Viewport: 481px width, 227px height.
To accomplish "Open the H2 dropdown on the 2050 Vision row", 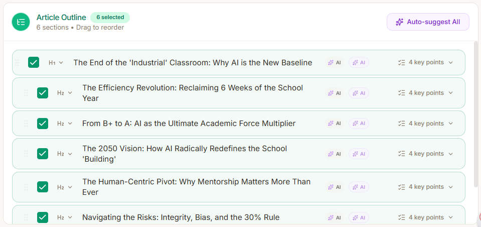I will click(x=65, y=154).
